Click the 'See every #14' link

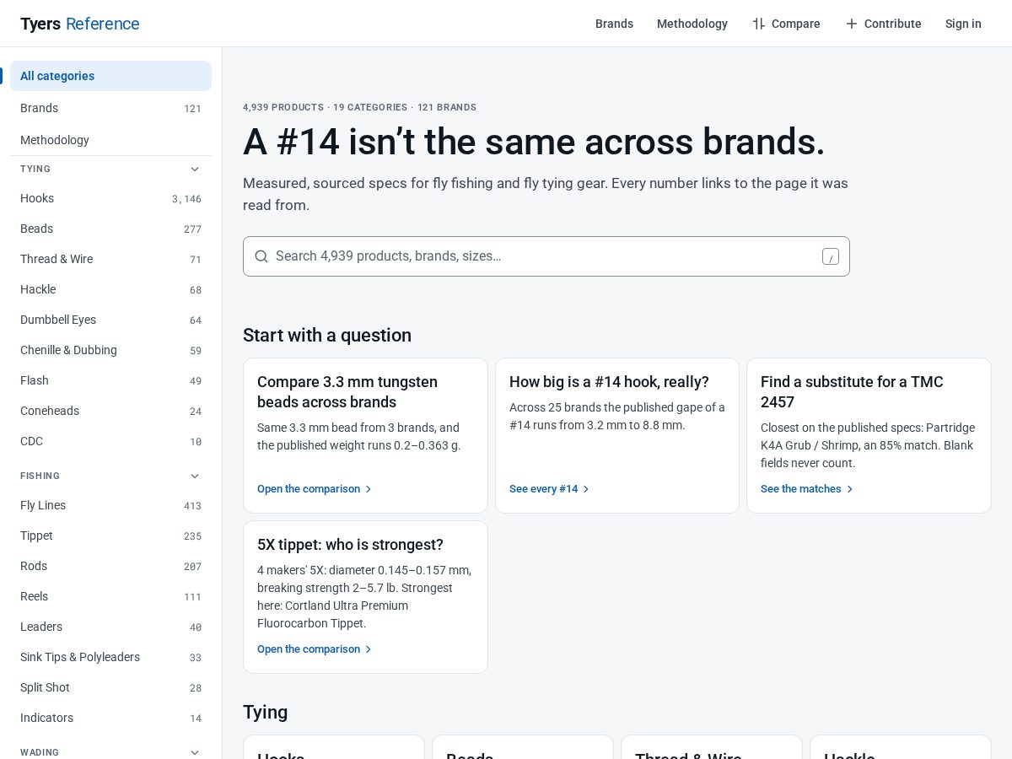pos(550,489)
